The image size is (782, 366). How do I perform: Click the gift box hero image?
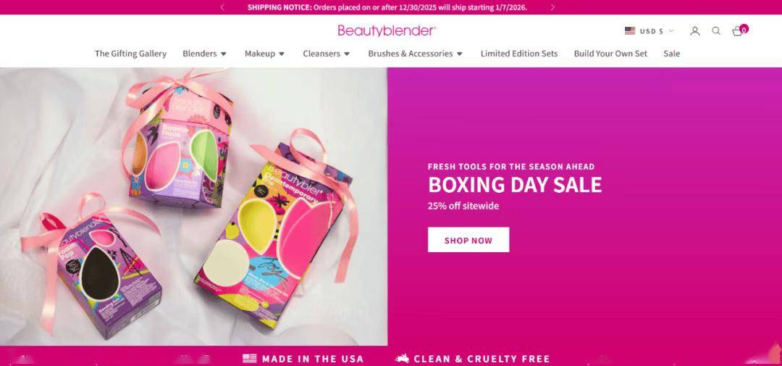[x=193, y=207]
